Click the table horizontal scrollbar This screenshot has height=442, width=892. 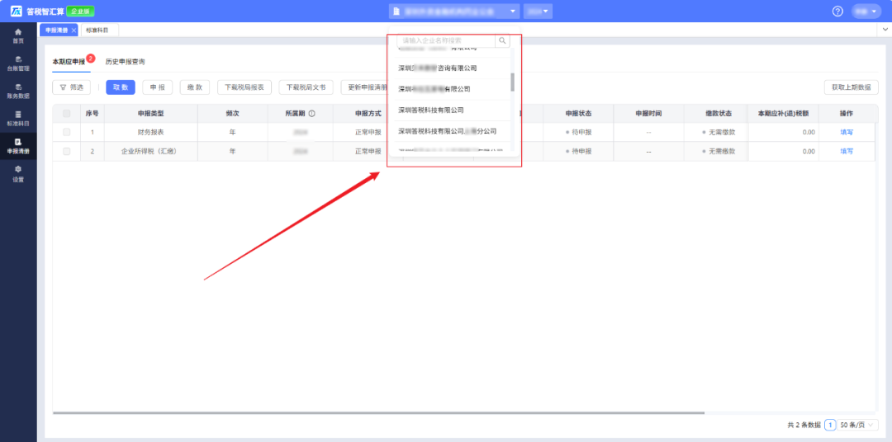tap(378, 413)
